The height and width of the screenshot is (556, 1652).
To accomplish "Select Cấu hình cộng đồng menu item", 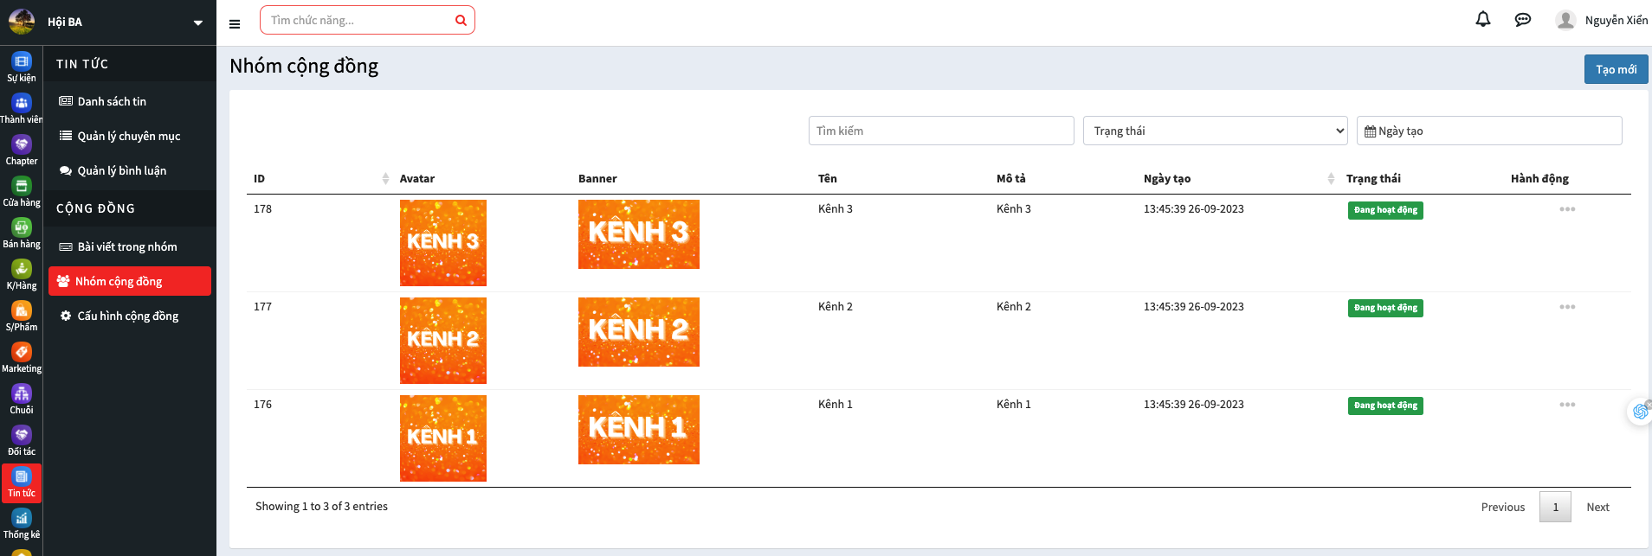I will tap(127, 316).
